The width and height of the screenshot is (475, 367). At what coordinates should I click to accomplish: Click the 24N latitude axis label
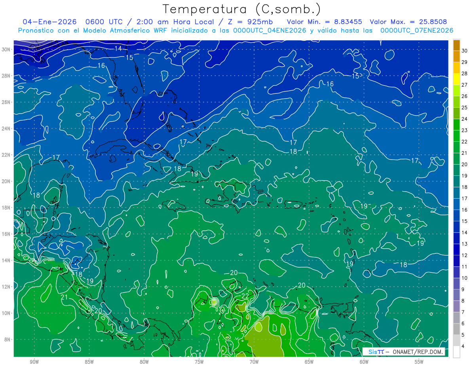(x=7, y=129)
